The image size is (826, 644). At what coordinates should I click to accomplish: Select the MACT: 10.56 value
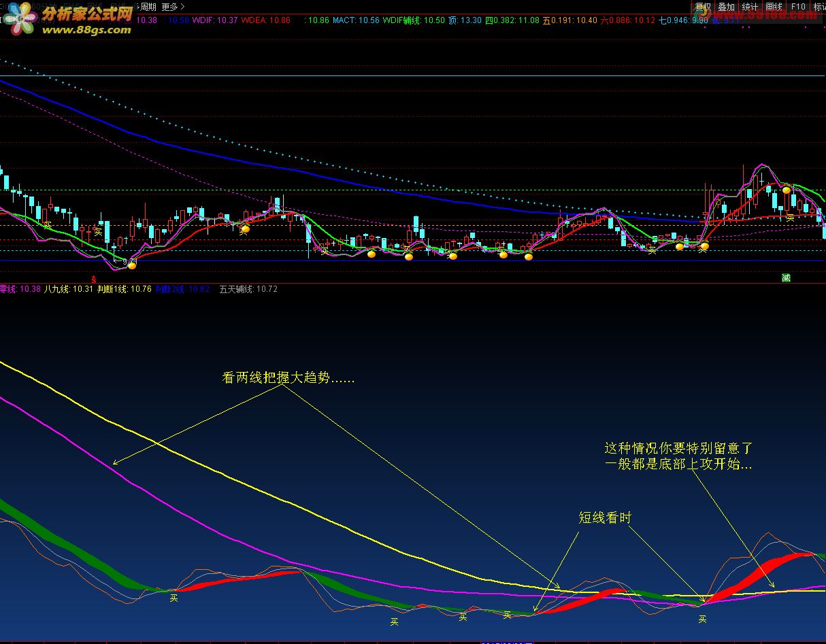pyautogui.click(x=356, y=20)
